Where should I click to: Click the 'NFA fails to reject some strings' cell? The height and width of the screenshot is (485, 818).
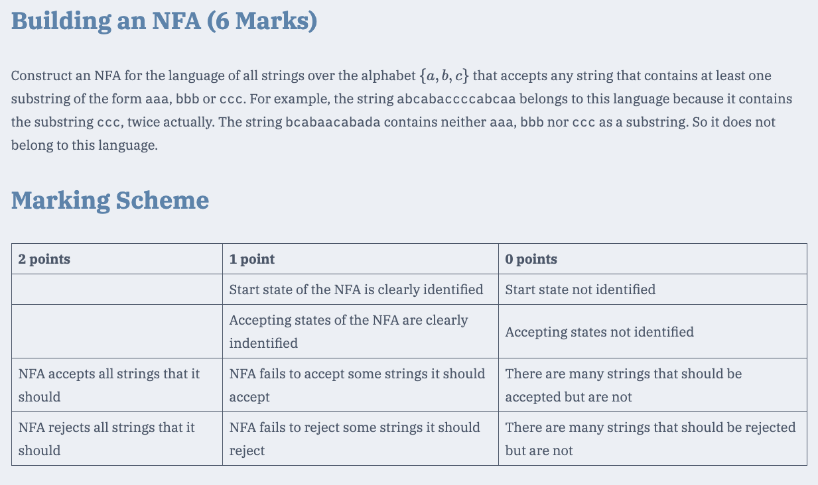(360, 439)
